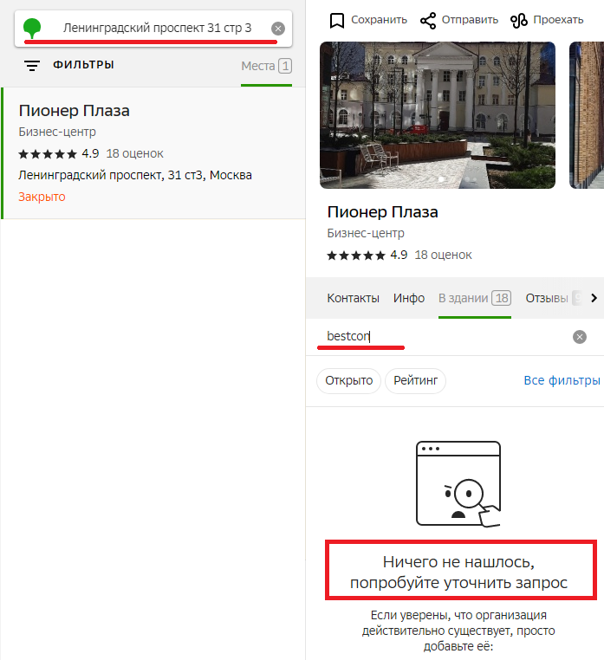Image resolution: width=604 pixels, height=660 pixels.
Task: Clear the bestcon search query
Action: [580, 337]
